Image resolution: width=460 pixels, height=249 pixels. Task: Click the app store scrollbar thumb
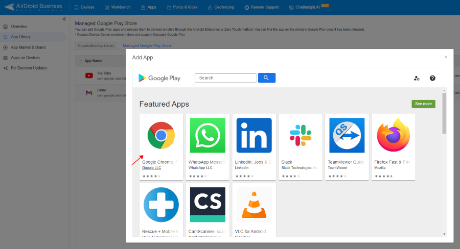coord(444,113)
